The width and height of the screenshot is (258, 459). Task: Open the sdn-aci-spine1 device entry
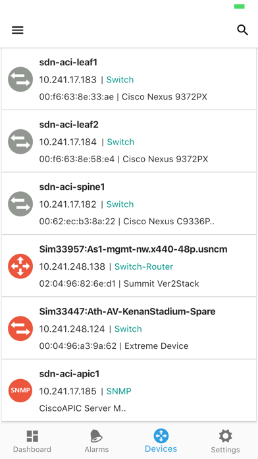pyautogui.click(x=129, y=204)
